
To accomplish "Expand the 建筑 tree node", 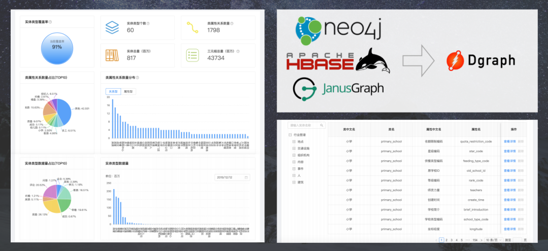I will (x=294, y=182).
